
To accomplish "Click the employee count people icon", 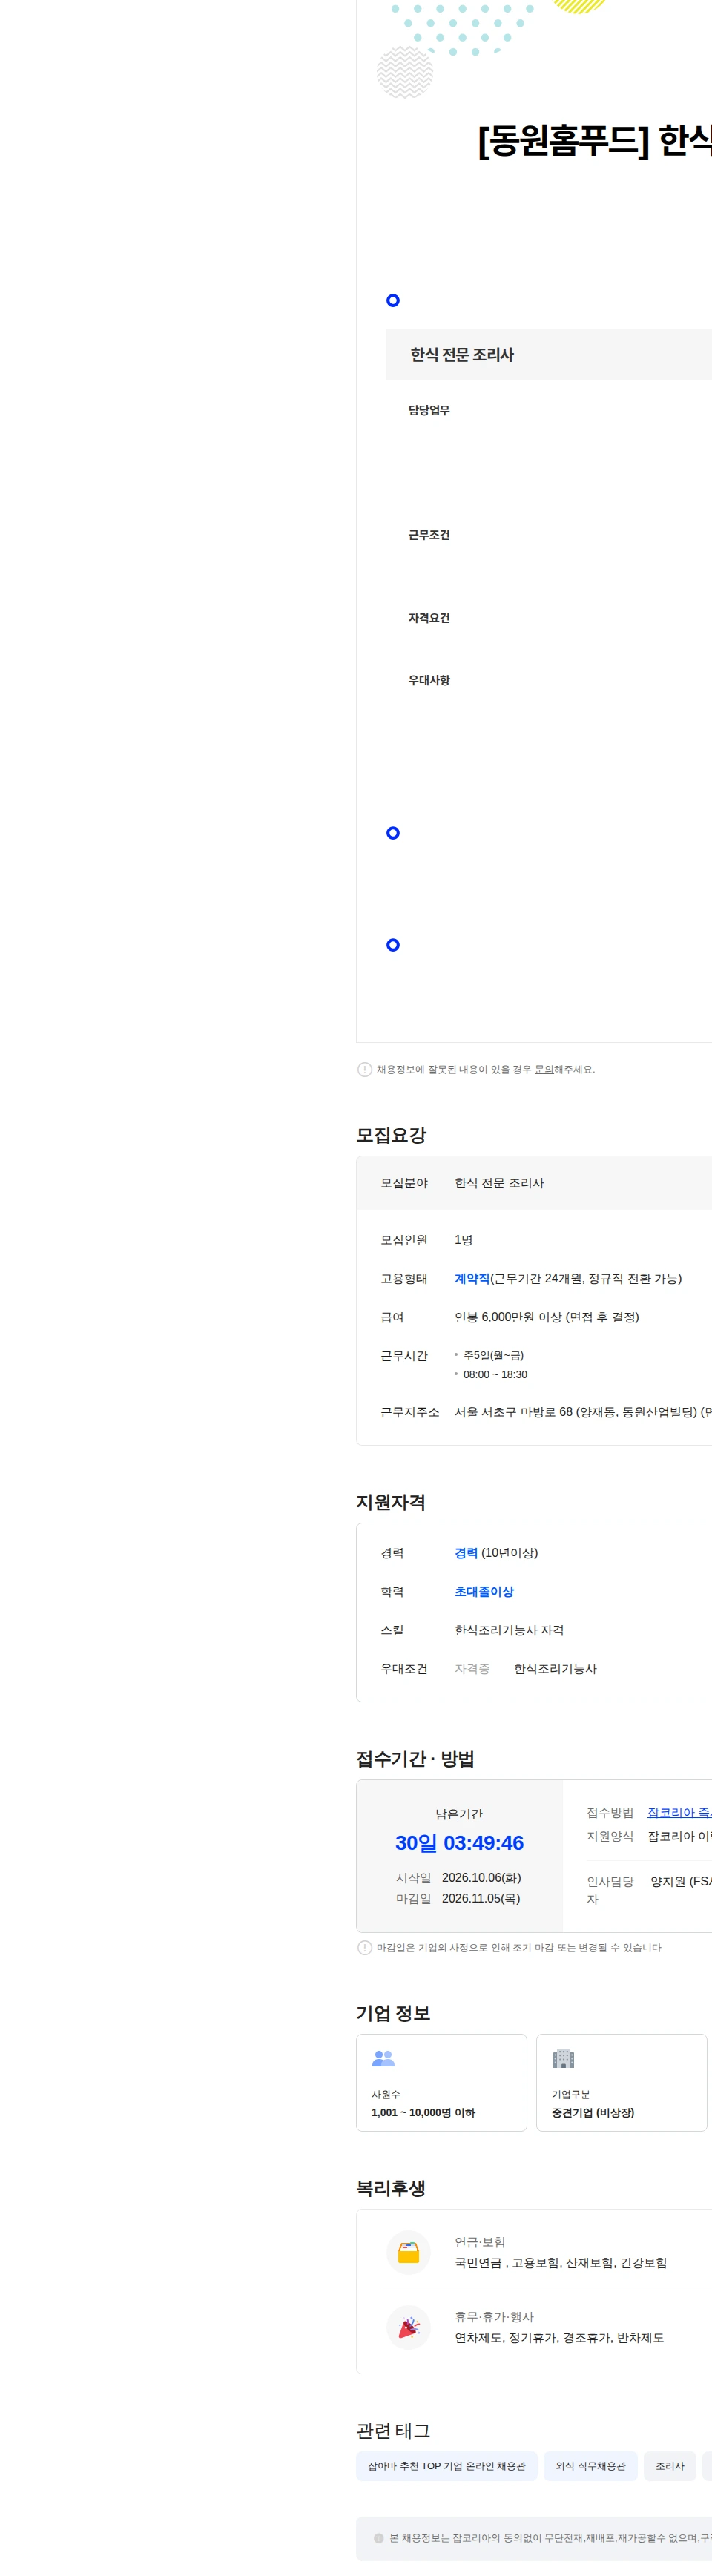I will 383,2058.
